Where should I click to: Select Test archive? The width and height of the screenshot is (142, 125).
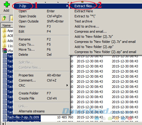click(106, 21)
